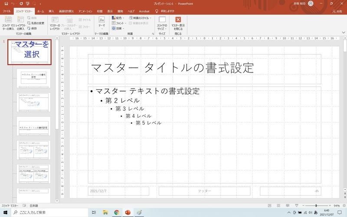Screen dimensions: 347x217
Task: Switch to the 表示 tab
Action: click(110, 11)
